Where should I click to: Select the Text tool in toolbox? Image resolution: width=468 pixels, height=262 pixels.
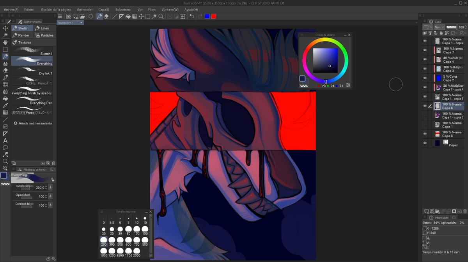click(5, 140)
